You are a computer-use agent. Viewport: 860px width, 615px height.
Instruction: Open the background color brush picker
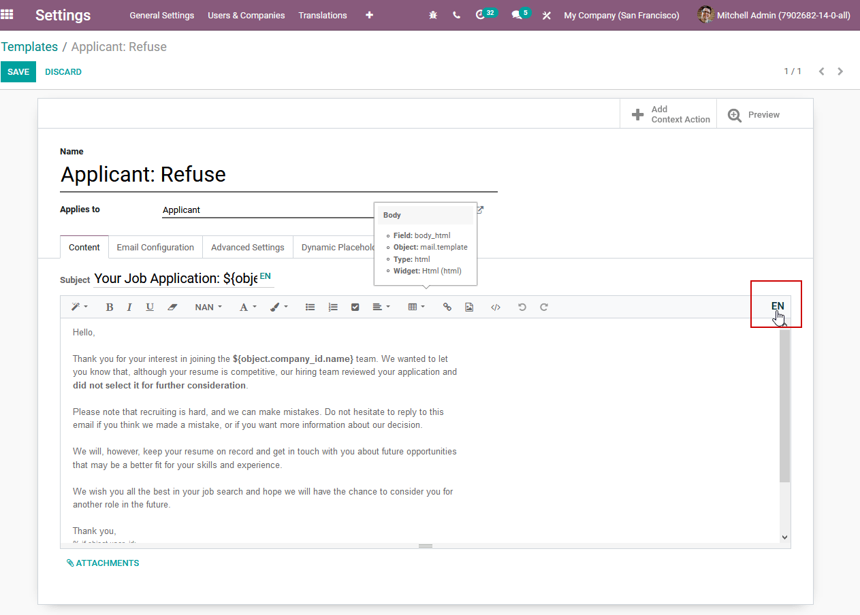pos(279,307)
